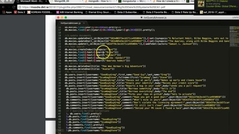Click line 27 search 'Bilbo -Gandalf'
This screenshot has height=134, width=239.
(97, 58)
